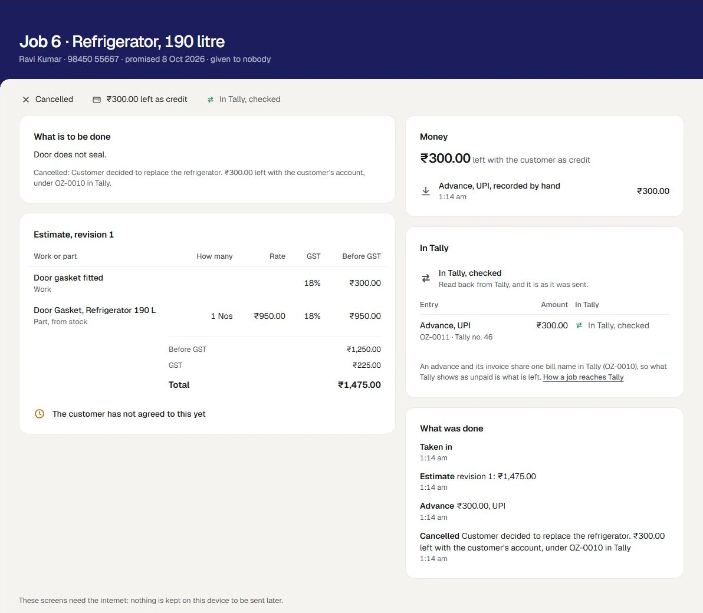Click the clock icon next to customer not agreed
The height and width of the screenshot is (613, 703).
[x=40, y=414]
